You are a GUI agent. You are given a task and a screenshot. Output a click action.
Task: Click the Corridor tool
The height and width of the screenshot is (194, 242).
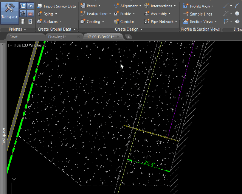[127, 22]
